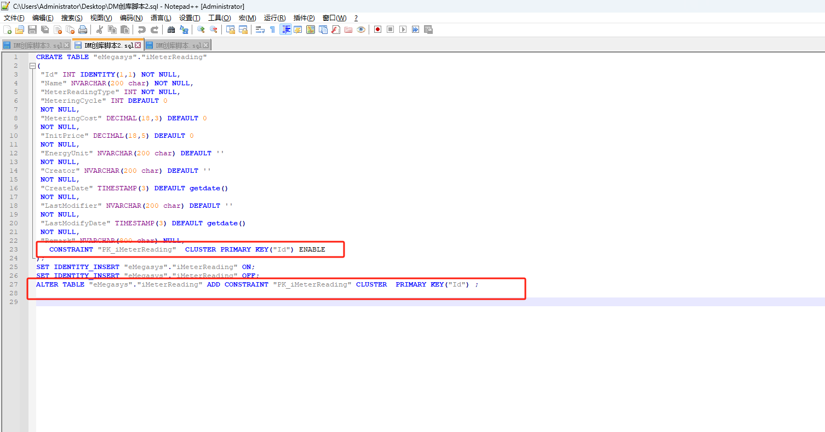This screenshot has height=432, width=825.
Task: Open the 视图(V) menu
Action: pos(101,18)
